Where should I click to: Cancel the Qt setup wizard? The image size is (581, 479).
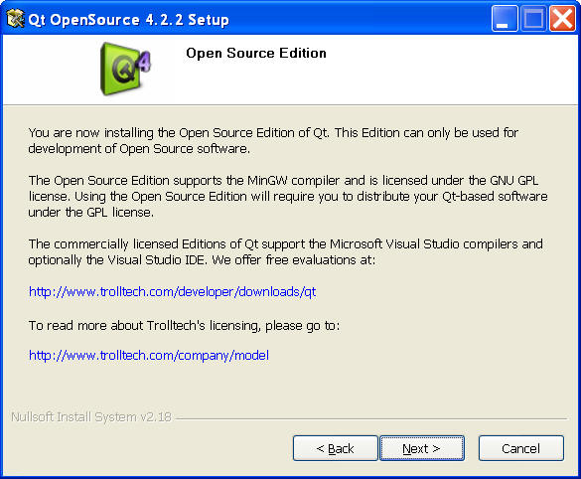click(521, 448)
